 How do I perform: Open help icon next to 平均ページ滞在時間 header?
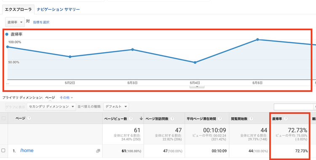[220, 119]
